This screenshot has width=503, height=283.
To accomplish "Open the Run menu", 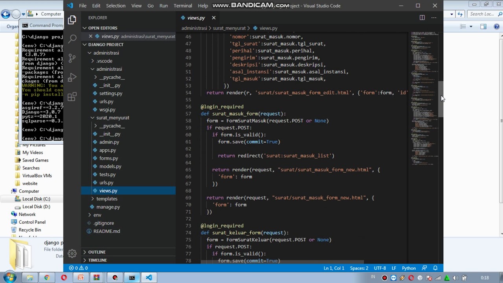I will click(x=163, y=6).
